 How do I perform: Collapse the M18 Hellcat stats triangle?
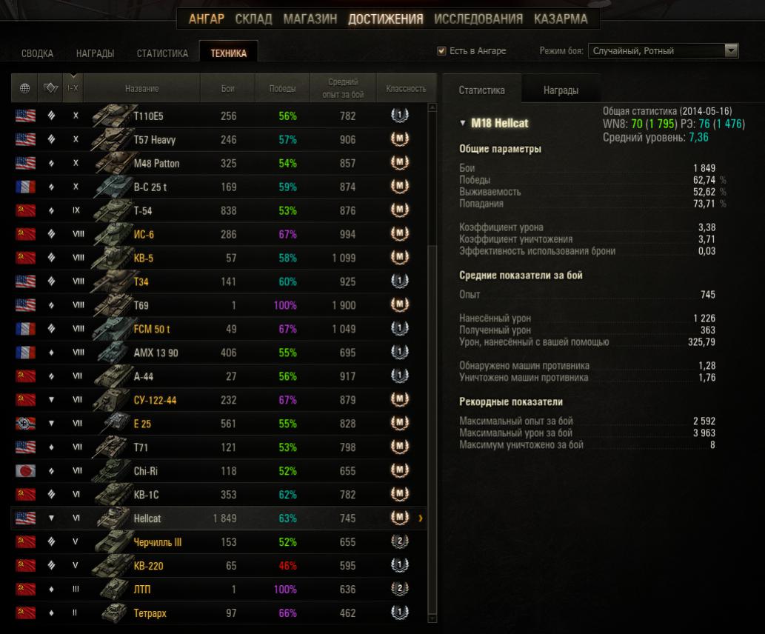coord(463,123)
